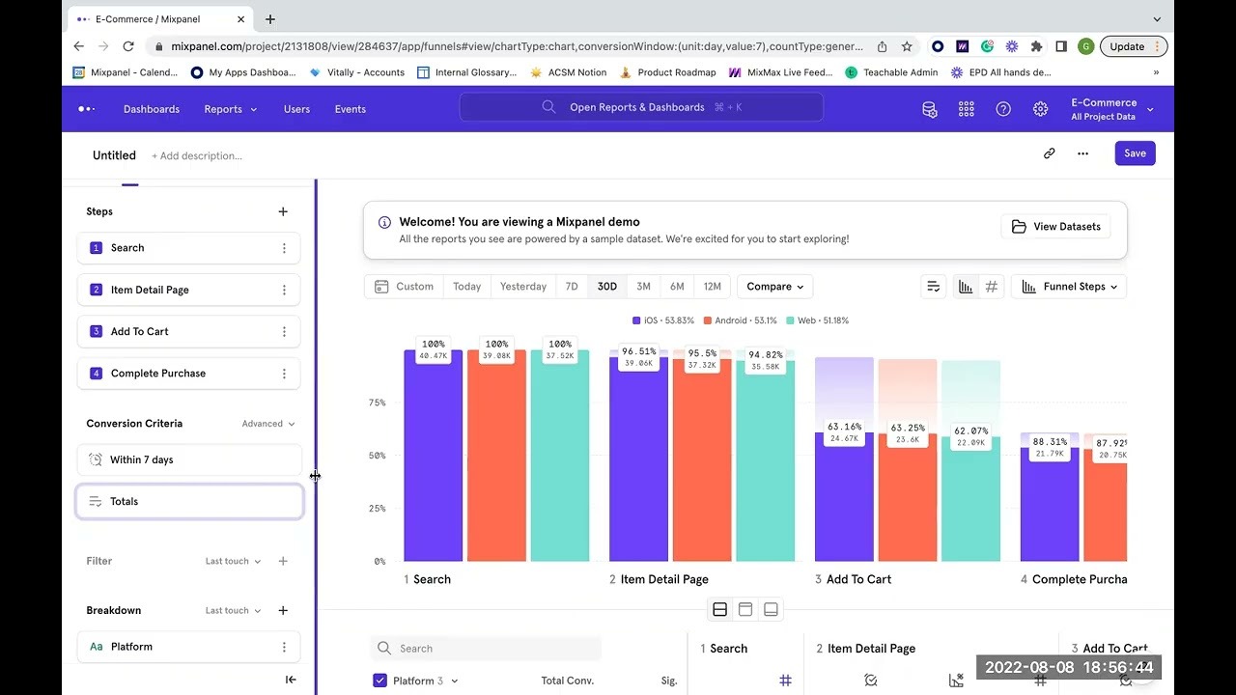1236x695 pixels.
Task: Toggle the Platform checkbox in the table
Action: click(379, 681)
